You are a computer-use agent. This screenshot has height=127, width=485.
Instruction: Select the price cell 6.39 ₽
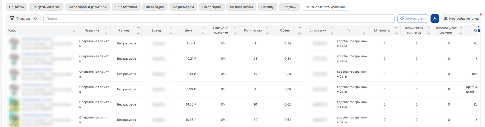click(x=191, y=74)
